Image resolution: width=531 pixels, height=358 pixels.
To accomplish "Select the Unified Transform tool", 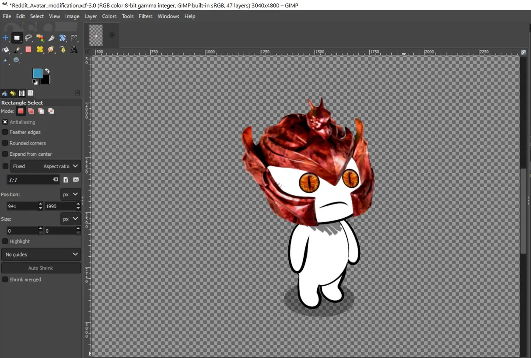I will [63, 38].
